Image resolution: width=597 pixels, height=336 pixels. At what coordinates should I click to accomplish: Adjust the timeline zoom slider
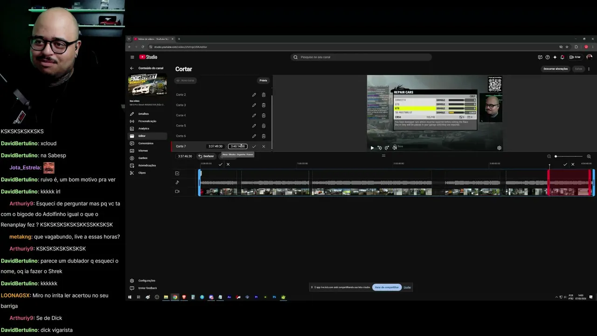[569, 156]
